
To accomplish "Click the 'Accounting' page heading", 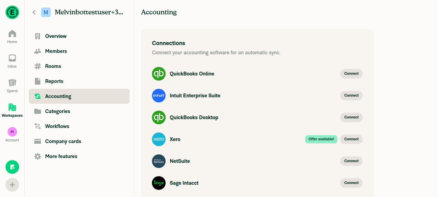I will [x=159, y=12].
